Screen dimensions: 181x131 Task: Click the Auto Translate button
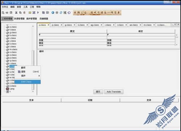pos(114,92)
